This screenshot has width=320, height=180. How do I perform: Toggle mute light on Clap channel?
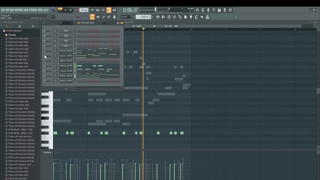pyautogui.click(x=44, y=36)
